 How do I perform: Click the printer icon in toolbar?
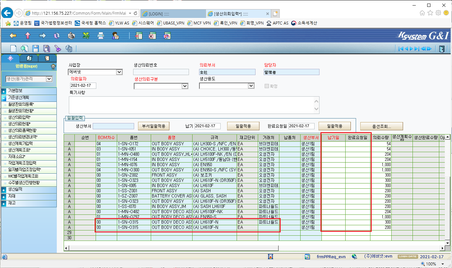(101, 36)
